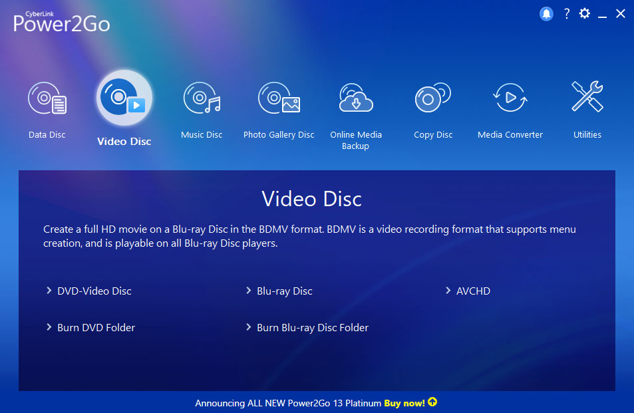Click the Music Disc label
Screen dimensions: 634x413
pyautogui.click(x=202, y=134)
